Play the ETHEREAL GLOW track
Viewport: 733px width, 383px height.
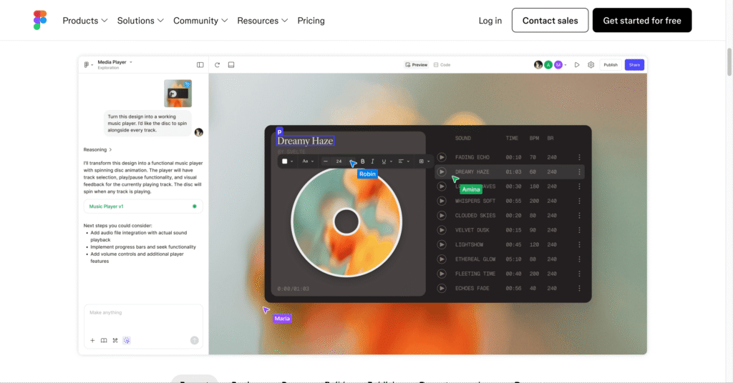tap(442, 259)
